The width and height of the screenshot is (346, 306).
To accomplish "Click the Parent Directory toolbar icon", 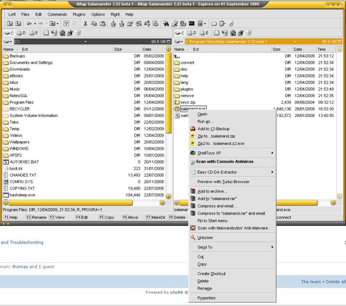I will pyautogui.click(x=18, y=23).
